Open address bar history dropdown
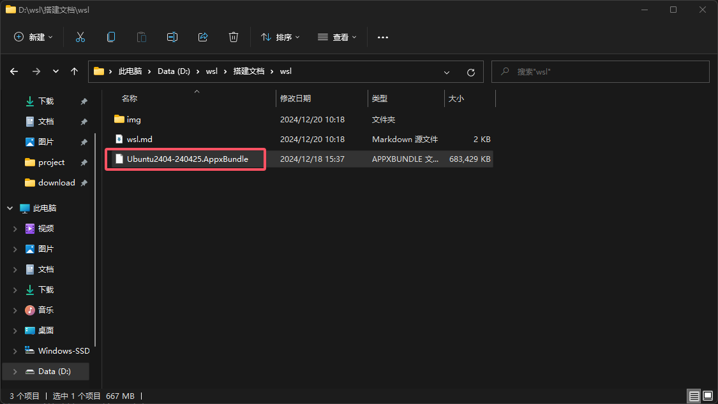 (x=447, y=72)
